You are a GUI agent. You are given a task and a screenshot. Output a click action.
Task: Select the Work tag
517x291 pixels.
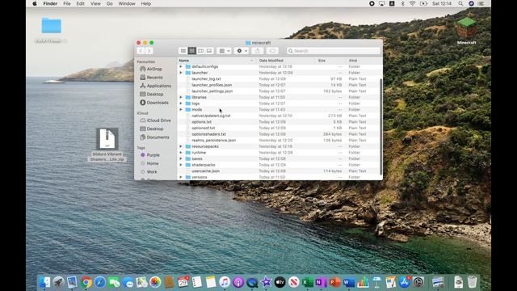(149, 172)
